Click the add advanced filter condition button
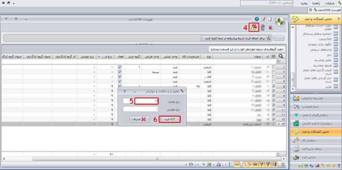Image resolution: width=342 pixels, height=170 pixels. click(x=236, y=38)
